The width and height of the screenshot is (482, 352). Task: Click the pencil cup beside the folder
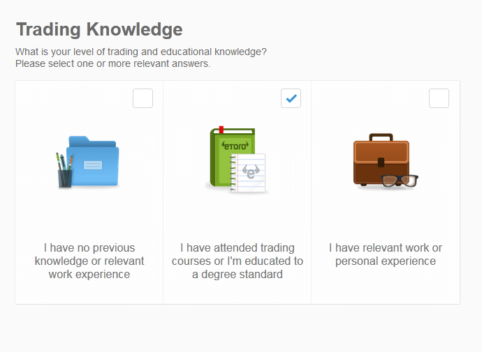64,170
